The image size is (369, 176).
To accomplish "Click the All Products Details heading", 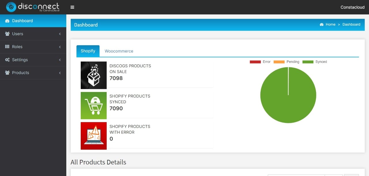I will [98, 162].
